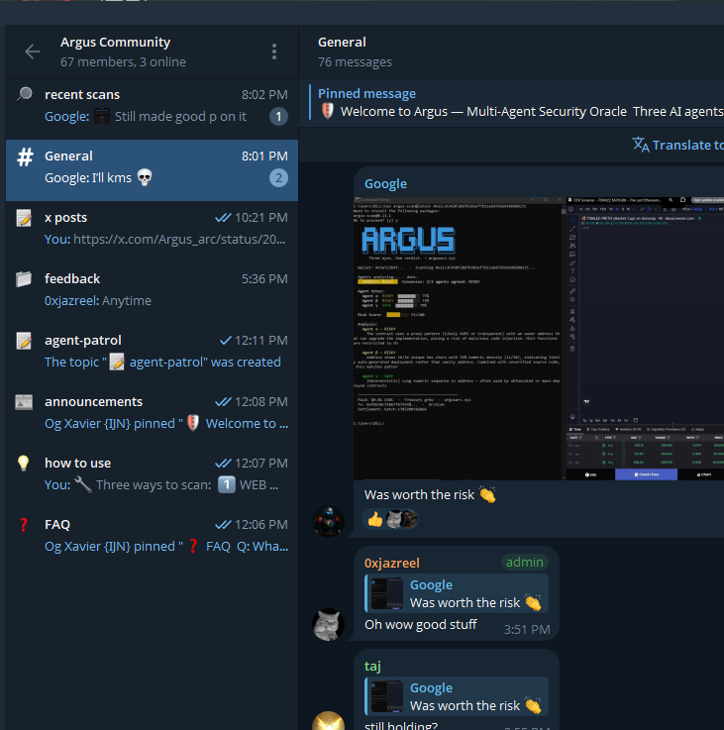Click the admin badge

(x=525, y=563)
